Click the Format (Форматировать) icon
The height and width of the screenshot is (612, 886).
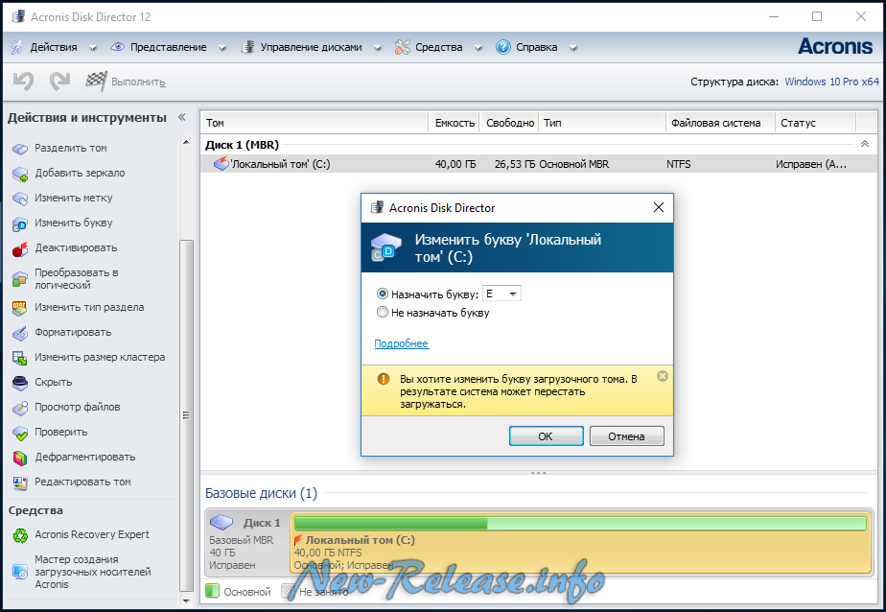[x=20, y=333]
